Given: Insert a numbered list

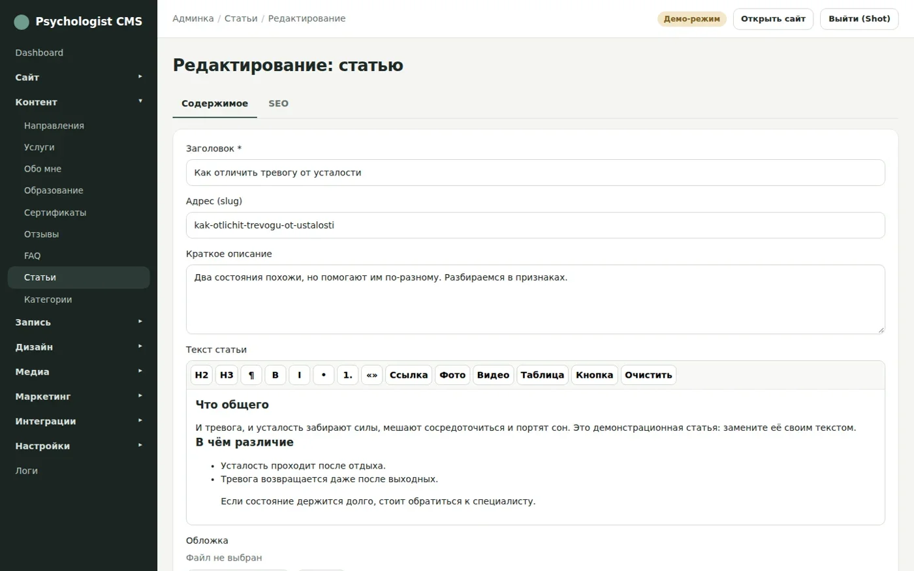Looking at the screenshot, I should coord(348,375).
